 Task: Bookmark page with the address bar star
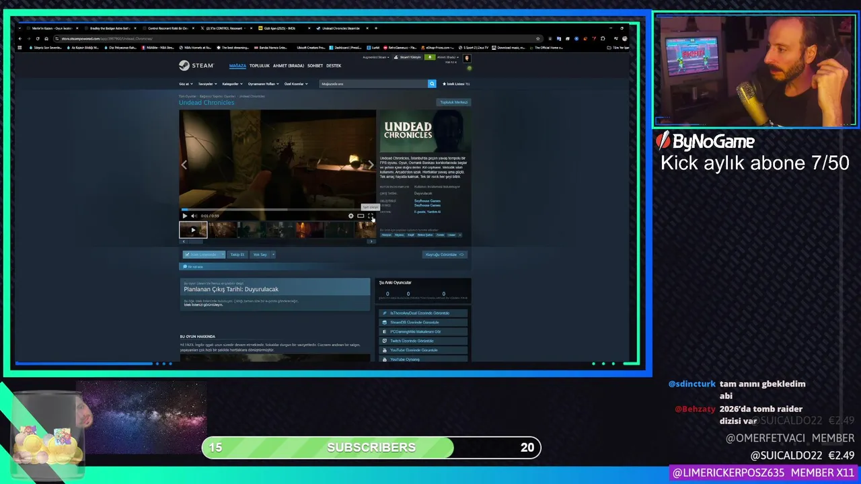coord(537,38)
